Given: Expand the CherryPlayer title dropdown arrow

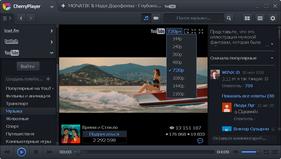Looking at the screenshot, I should coord(52,7).
